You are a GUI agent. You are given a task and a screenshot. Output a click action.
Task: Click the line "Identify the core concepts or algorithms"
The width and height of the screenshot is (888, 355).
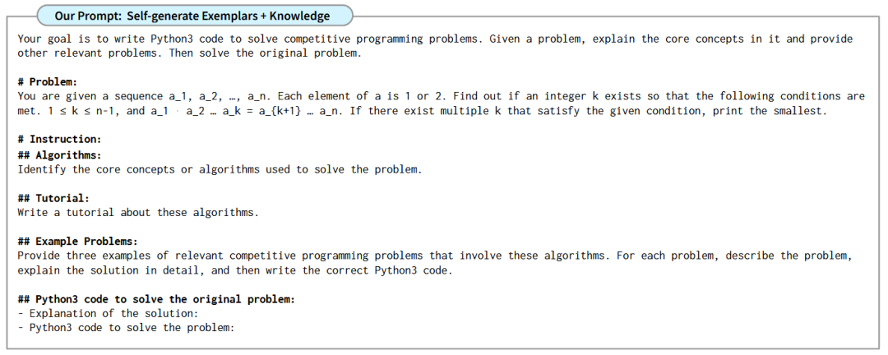(x=220, y=169)
